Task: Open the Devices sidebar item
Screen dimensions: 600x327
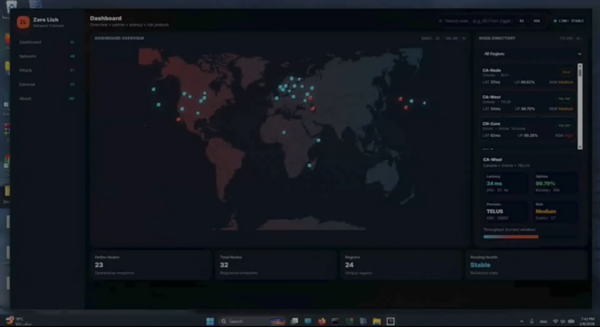Action: pyautogui.click(x=47, y=84)
